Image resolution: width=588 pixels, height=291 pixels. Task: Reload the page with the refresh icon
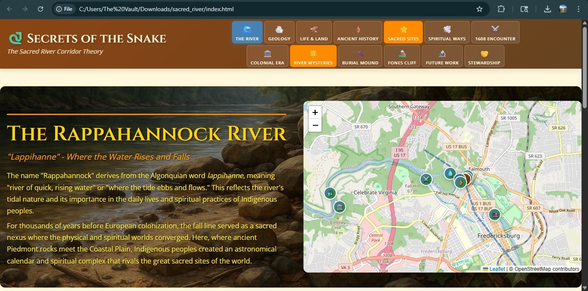[x=40, y=9]
